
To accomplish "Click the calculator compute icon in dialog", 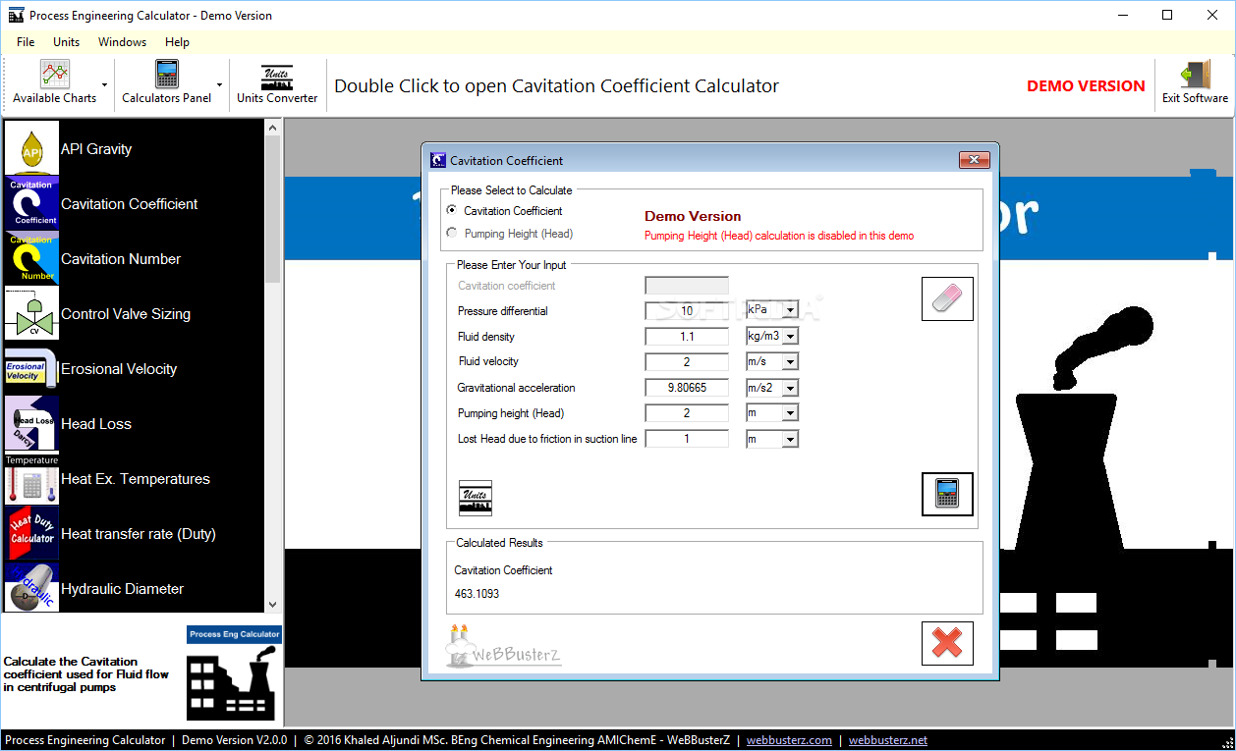I will [x=947, y=494].
